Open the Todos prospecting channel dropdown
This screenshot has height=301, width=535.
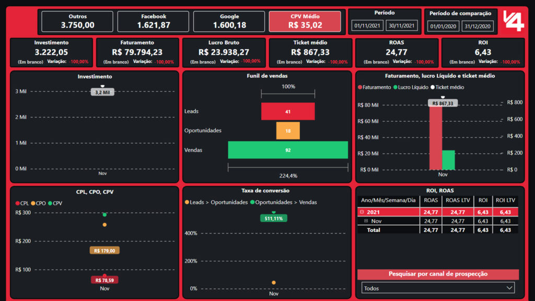[x=438, y=288]
